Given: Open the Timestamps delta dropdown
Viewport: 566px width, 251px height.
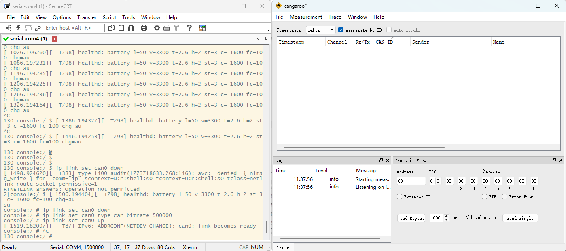Looking at the screenshot, I should [321, 30].
